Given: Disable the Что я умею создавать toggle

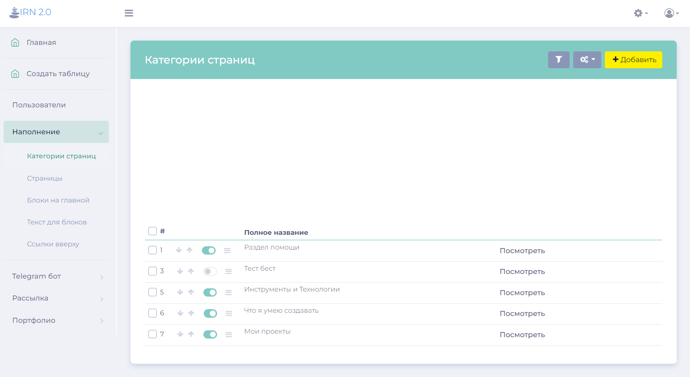Looking at the screenshot, I should pyautogui.click(x=210, y=313).
